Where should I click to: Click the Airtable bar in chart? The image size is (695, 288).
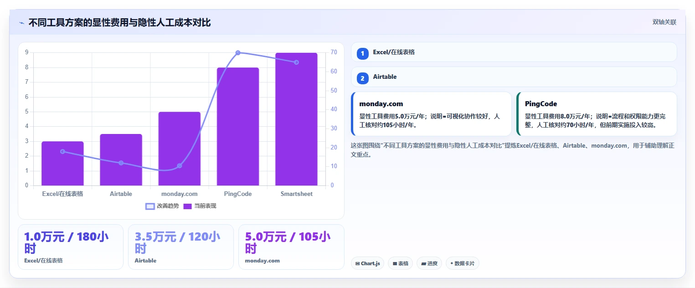(121, 159)
